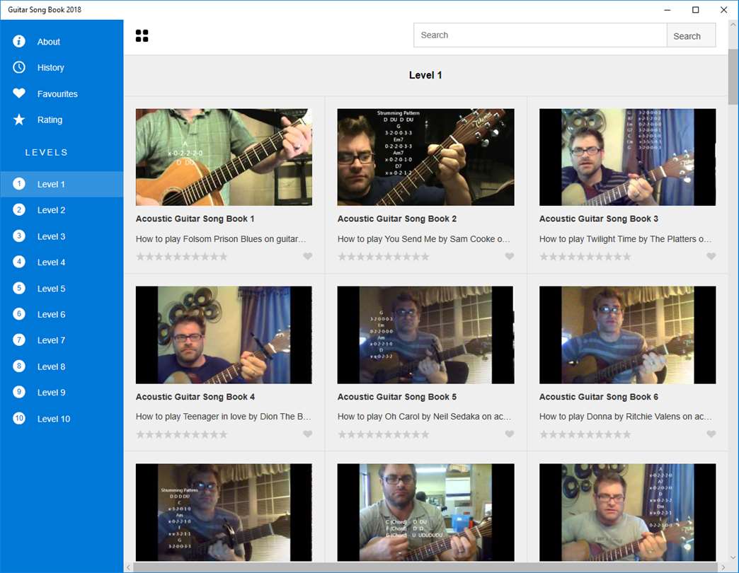Click the Rating star icon in sidebar
739x573 pixels.
coord(19,120)
